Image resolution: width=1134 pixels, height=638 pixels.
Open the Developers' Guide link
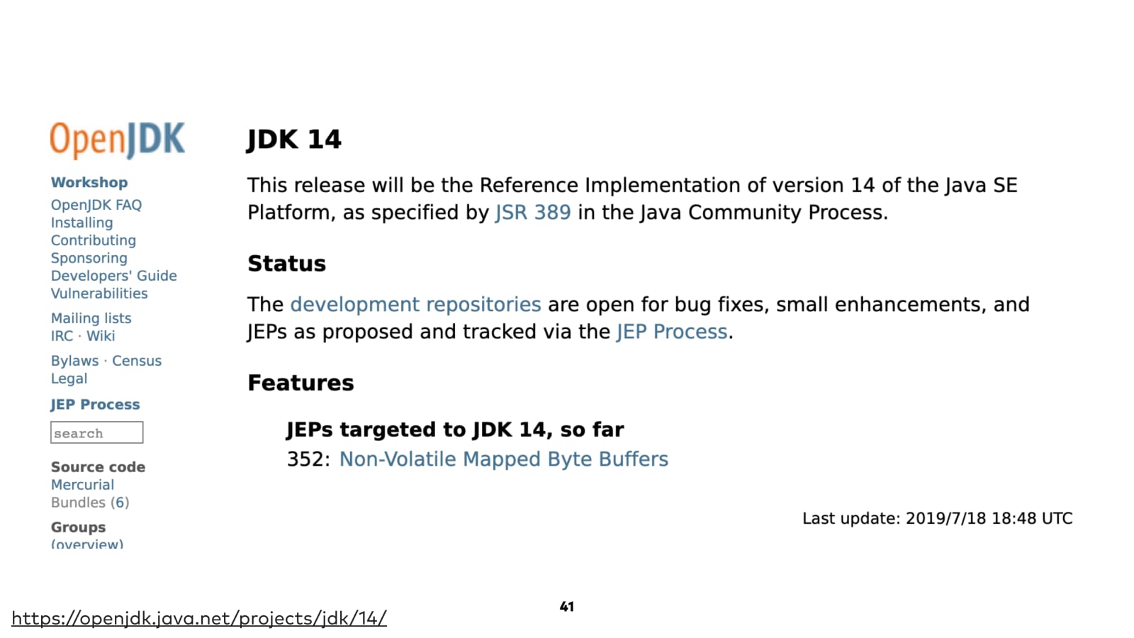point(114,276)
